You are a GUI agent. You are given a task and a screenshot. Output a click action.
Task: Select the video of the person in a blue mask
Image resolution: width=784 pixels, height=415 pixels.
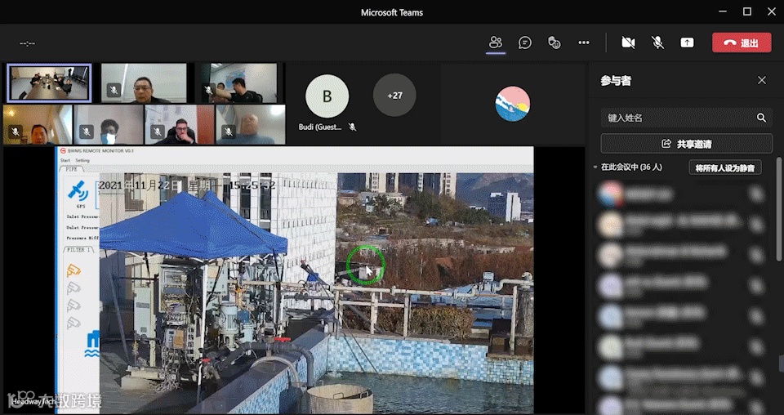click(x=109, y=124)
